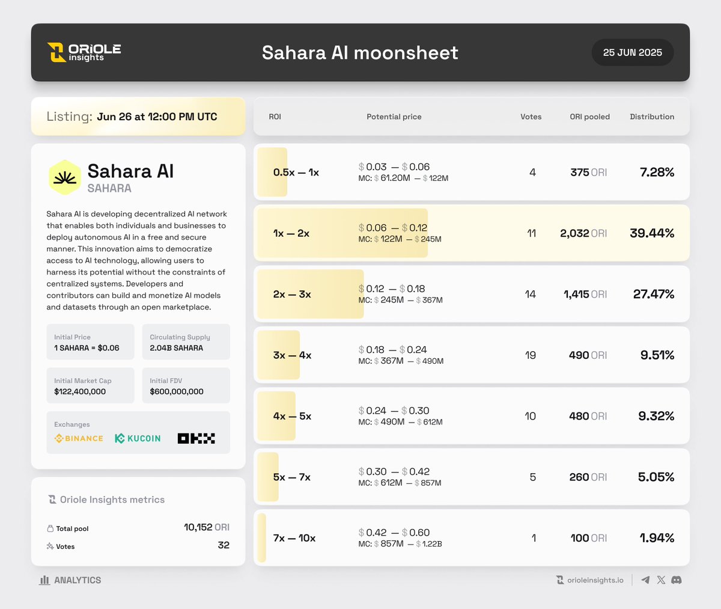Image resolution: width=721 pixels, height=609 pixels.
Task: Click the 1.94% distribution value
Action: 657,538
